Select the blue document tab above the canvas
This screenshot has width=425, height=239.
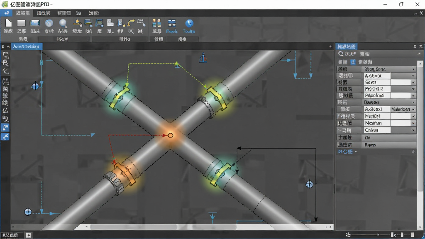(x=26, y=46)
